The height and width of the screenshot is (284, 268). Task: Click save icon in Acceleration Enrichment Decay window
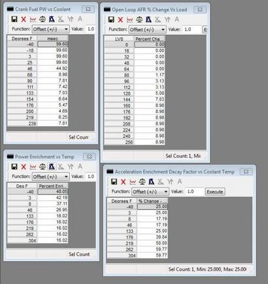point(114,181)
